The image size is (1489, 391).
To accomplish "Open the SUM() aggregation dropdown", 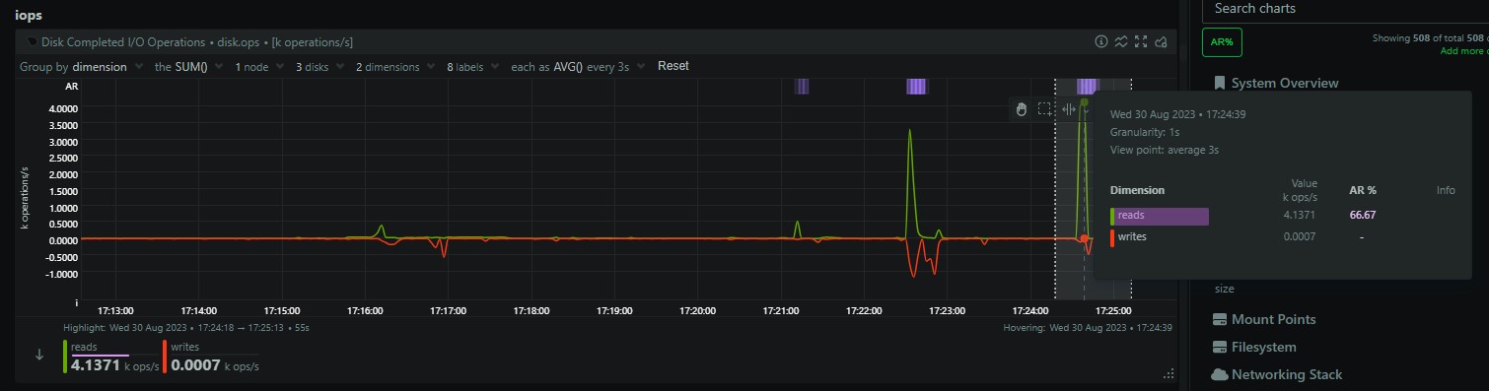I will 187,66.
